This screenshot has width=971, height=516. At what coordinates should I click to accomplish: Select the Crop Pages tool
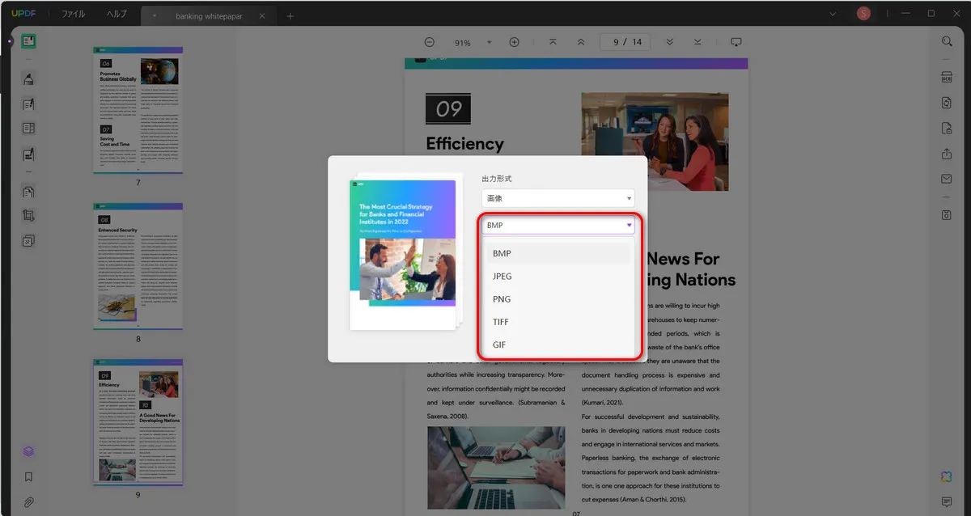click(28, 216)
